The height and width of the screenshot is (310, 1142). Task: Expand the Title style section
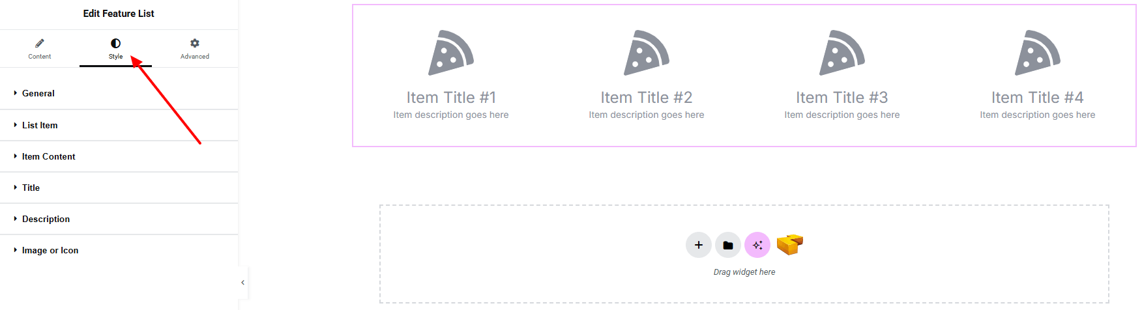click(31, 188)
